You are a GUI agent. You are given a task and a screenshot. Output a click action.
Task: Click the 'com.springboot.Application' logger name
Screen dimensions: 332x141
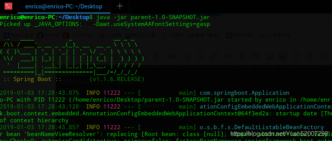[x=245, y=93]
